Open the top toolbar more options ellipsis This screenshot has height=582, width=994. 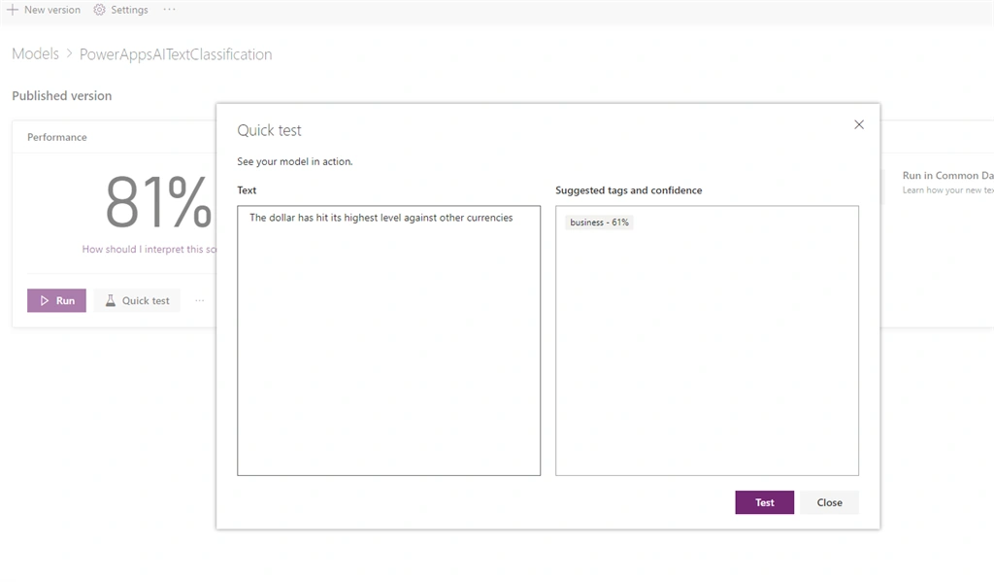point(169,10)
